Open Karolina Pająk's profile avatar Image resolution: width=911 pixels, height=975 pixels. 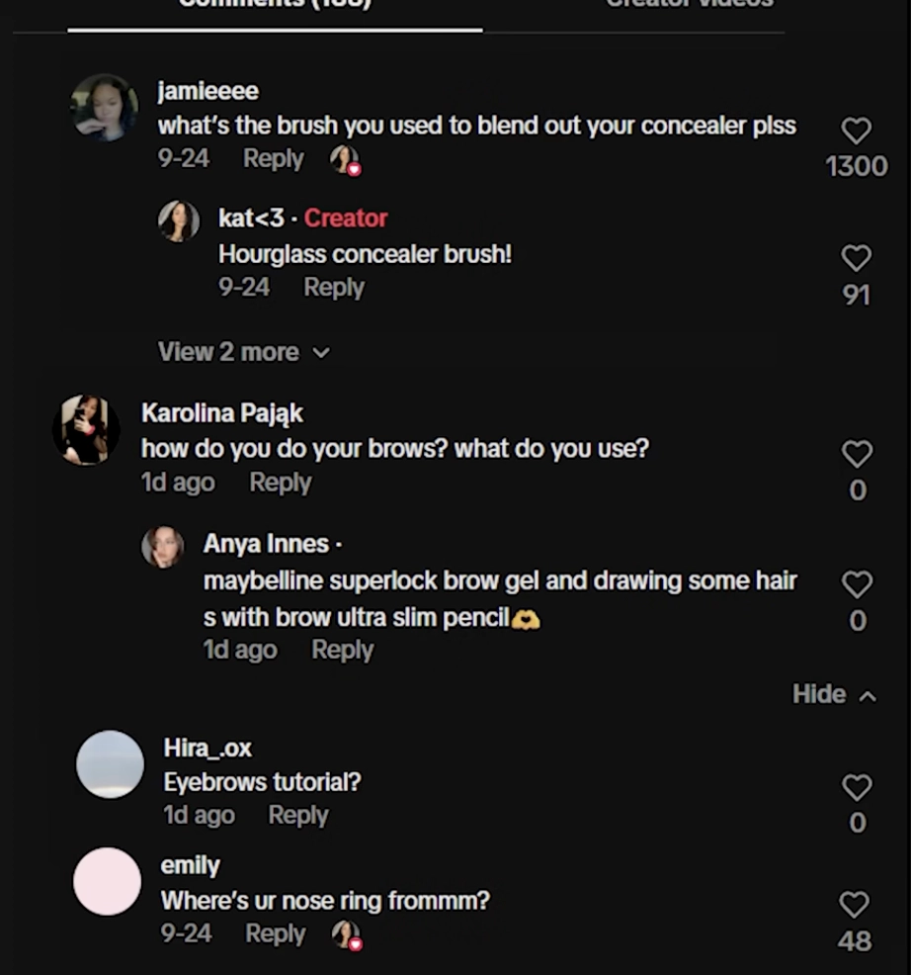click(x=86, y=430)
